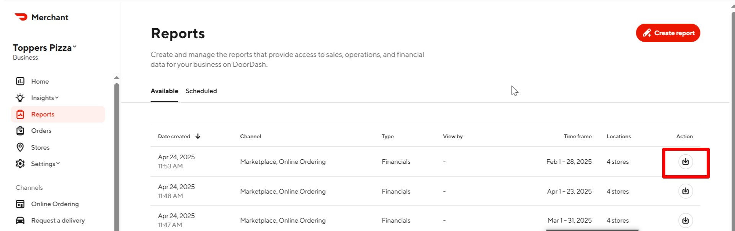Download the Mar 1 – 31, 2025 report
735x231 pixels.
pyautogui.click(x=685, y=220)
